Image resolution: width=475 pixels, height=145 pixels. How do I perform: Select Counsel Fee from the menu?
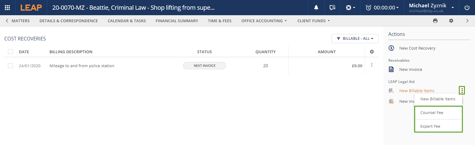[432, 112]
